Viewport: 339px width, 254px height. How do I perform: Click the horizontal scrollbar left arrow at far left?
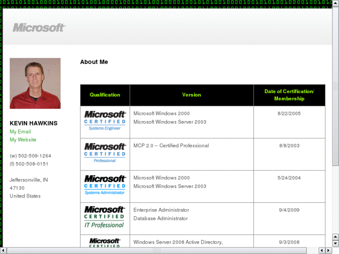(x=3, y=251)
